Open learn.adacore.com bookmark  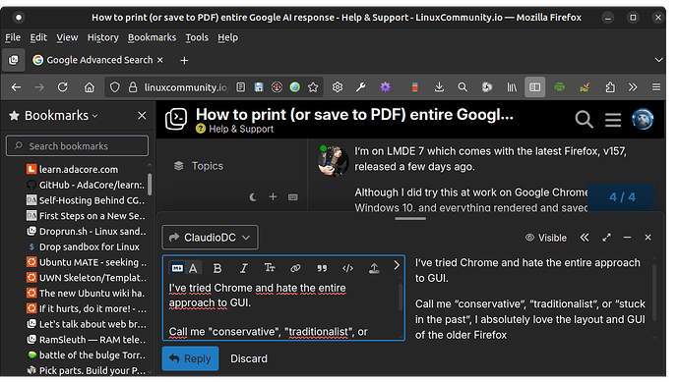pyautogui.click(x=79, y=170)
